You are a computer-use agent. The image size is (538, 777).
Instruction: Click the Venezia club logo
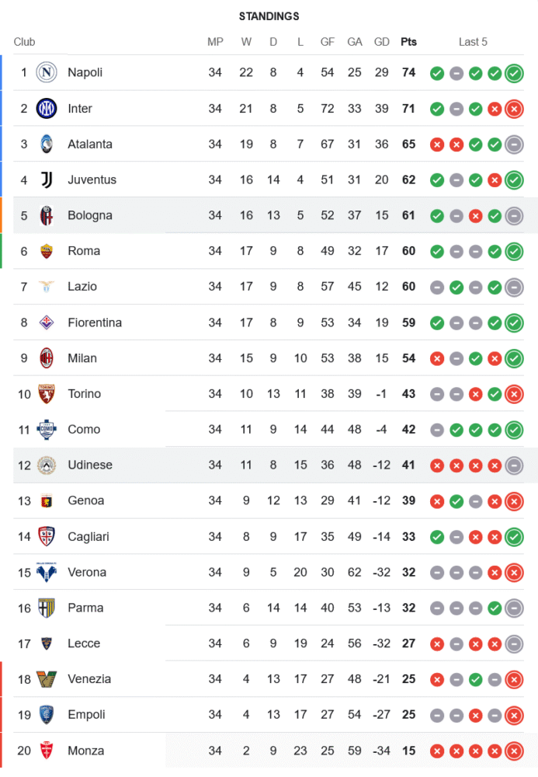click(47, 679)
